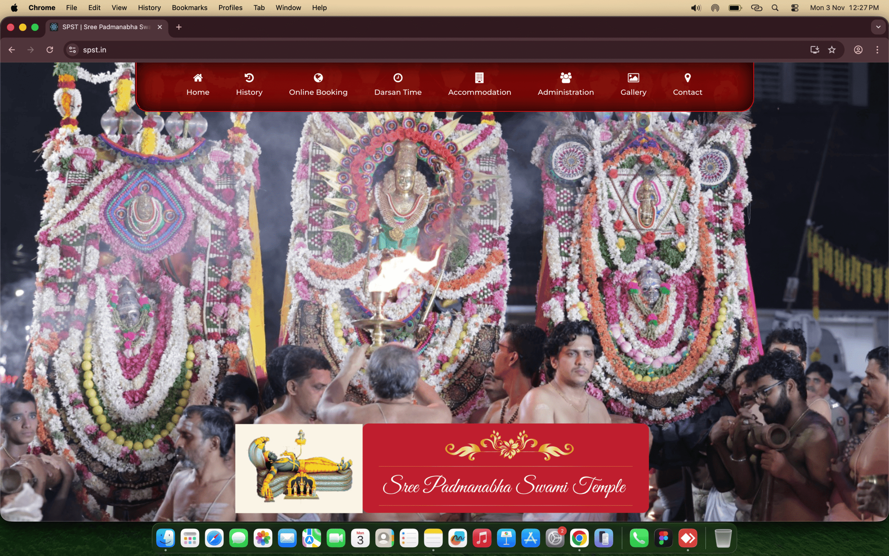Expand the Chrome tab search dropdown arrow

click(x=878, y=27)
